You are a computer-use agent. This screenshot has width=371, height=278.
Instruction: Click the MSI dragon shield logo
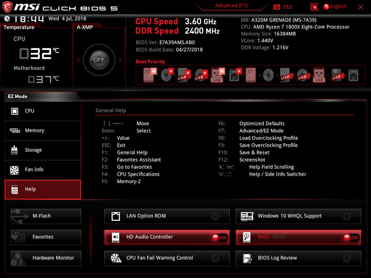point(7,7)
